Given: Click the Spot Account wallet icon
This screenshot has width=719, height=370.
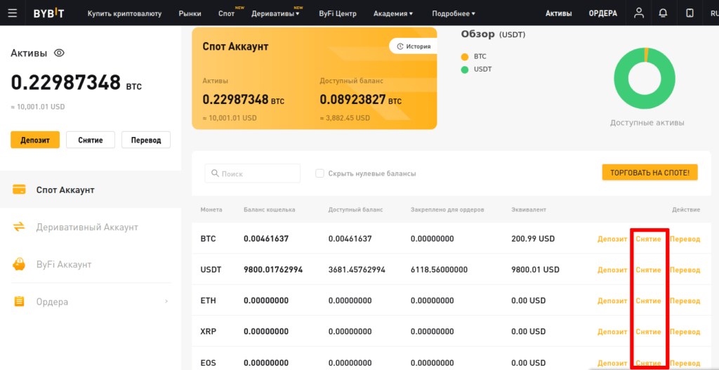Looking at the screenshot, I should pos(20,190).
